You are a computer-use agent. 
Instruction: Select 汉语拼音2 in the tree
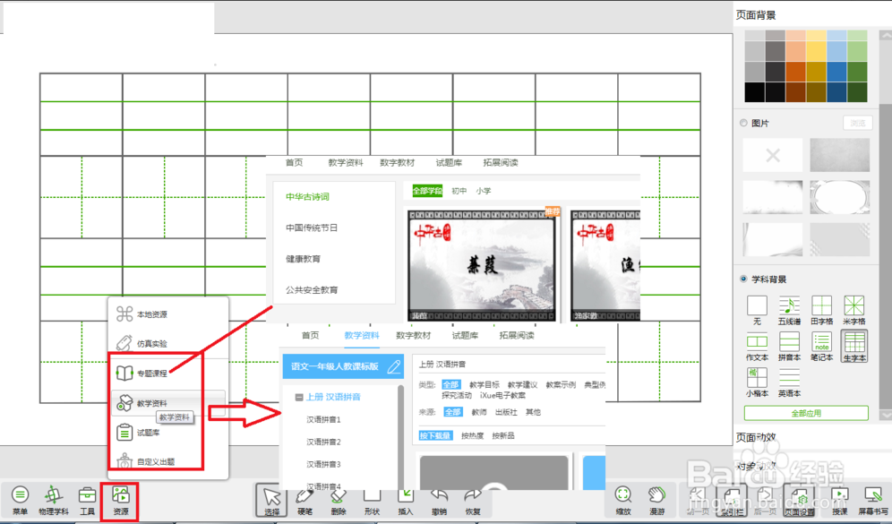pos(323,442)
